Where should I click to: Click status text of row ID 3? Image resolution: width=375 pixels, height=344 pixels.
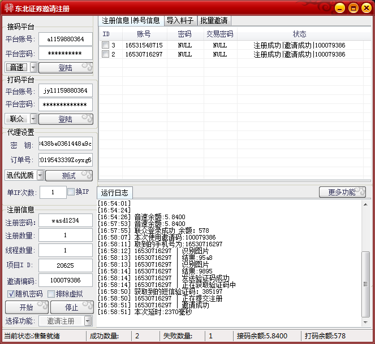click(299, 45)
